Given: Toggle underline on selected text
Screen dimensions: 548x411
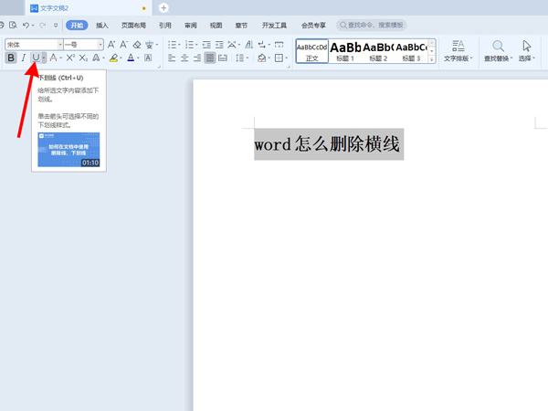Looking at the screenshot, I should [x=36, y=58].
